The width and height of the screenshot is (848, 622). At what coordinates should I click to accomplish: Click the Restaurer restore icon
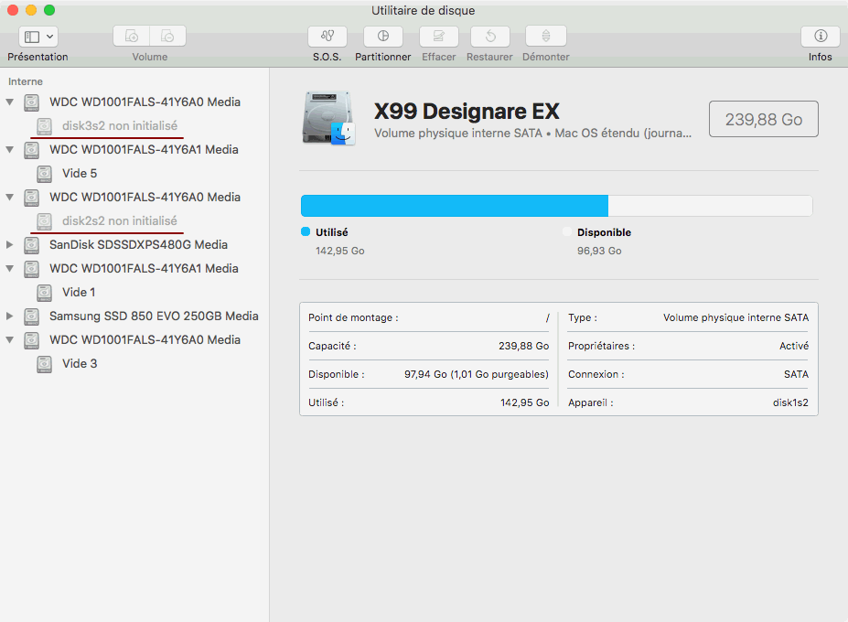tap(490, 37)
